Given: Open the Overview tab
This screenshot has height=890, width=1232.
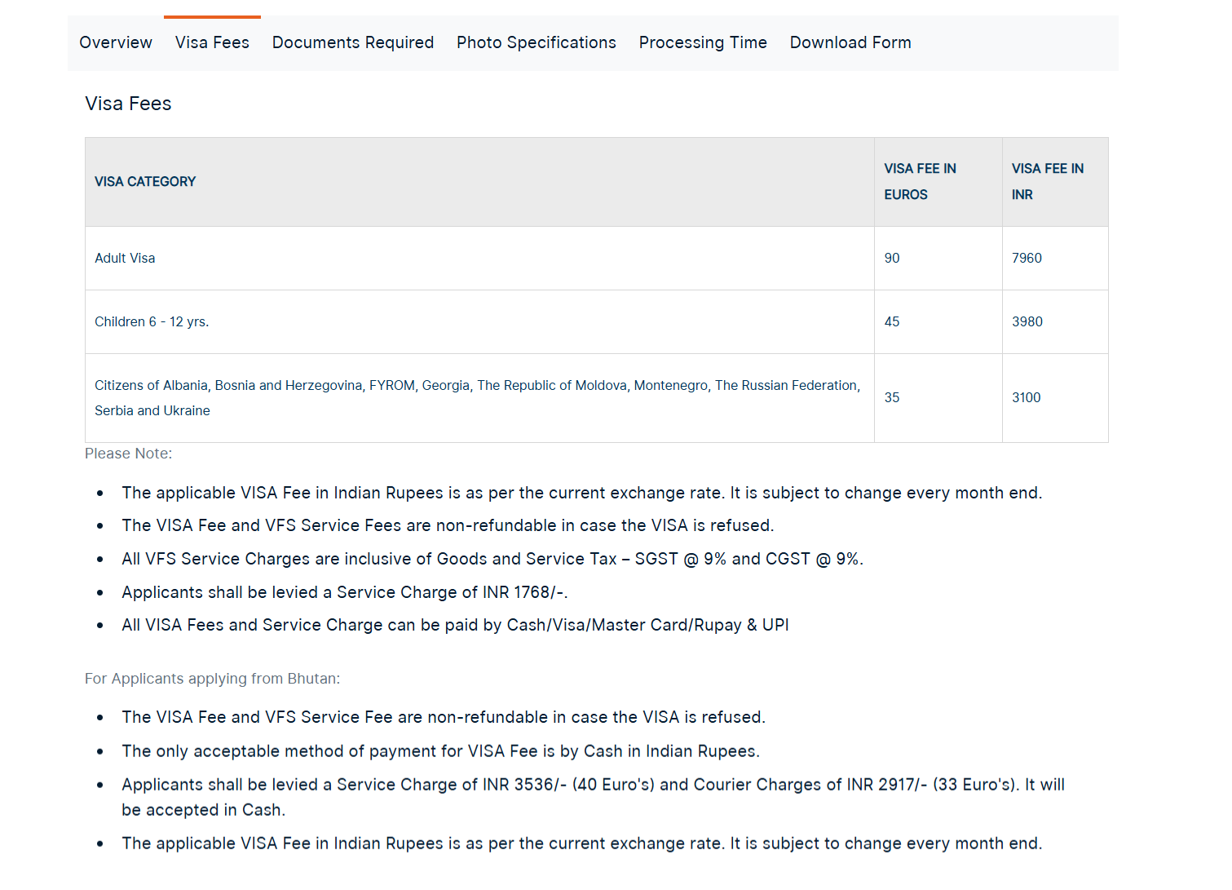Looking at the screenshot, I should pyautogui.click(x=116, y=42).
